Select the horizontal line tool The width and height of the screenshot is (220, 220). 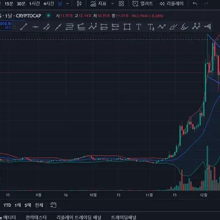tap(35, 27)
